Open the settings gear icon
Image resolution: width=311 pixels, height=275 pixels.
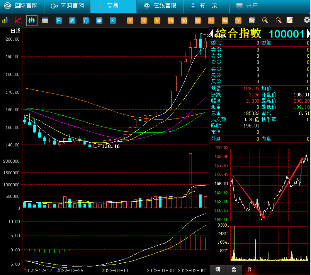(x=307, y=20)
